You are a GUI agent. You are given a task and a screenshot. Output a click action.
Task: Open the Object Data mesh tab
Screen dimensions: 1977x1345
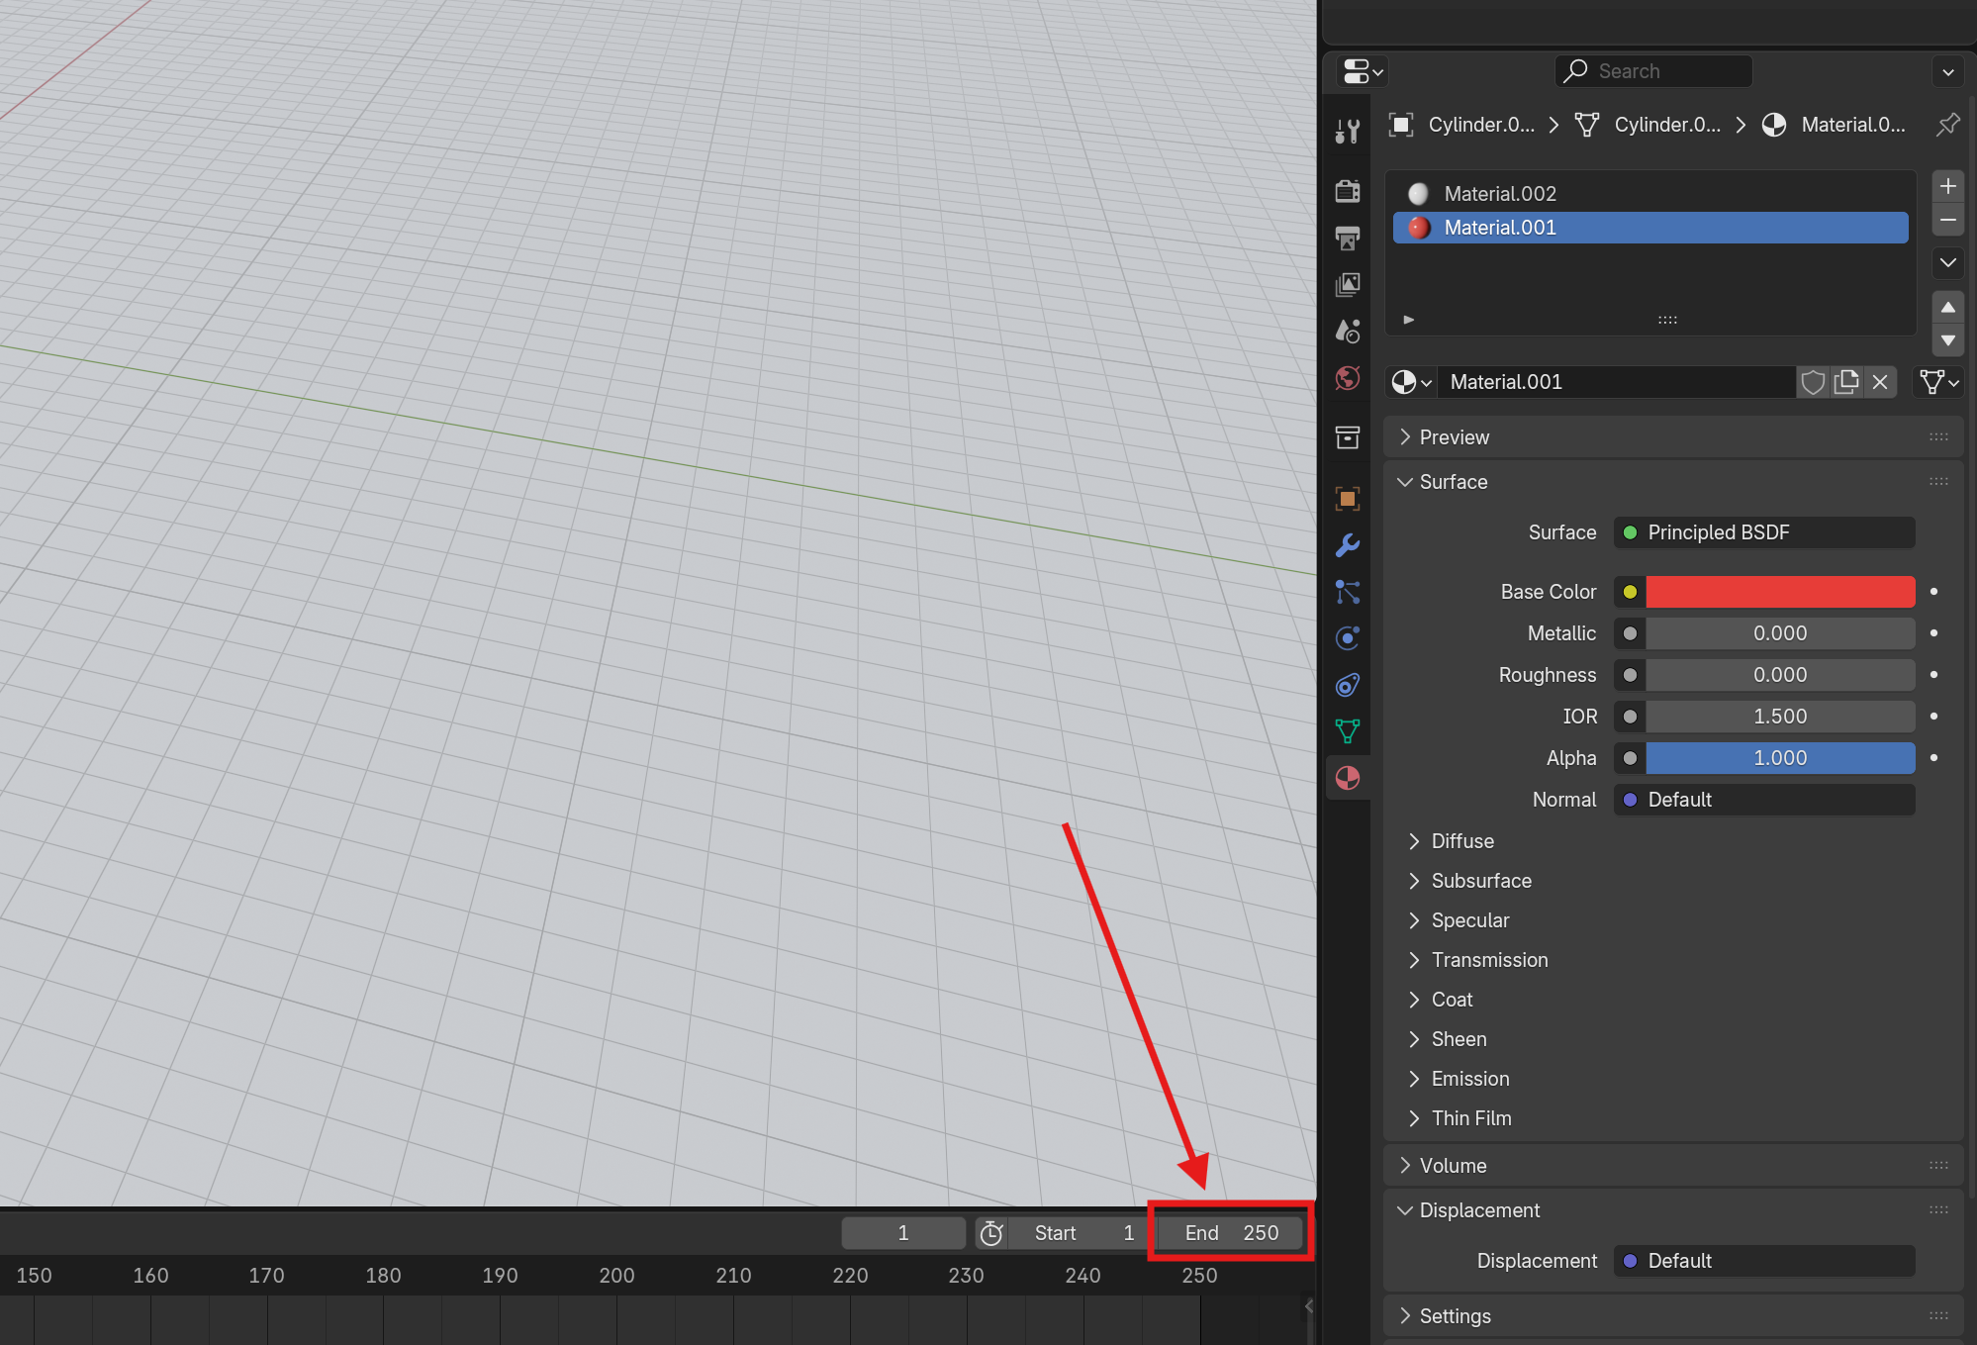tap(1348, 731)
